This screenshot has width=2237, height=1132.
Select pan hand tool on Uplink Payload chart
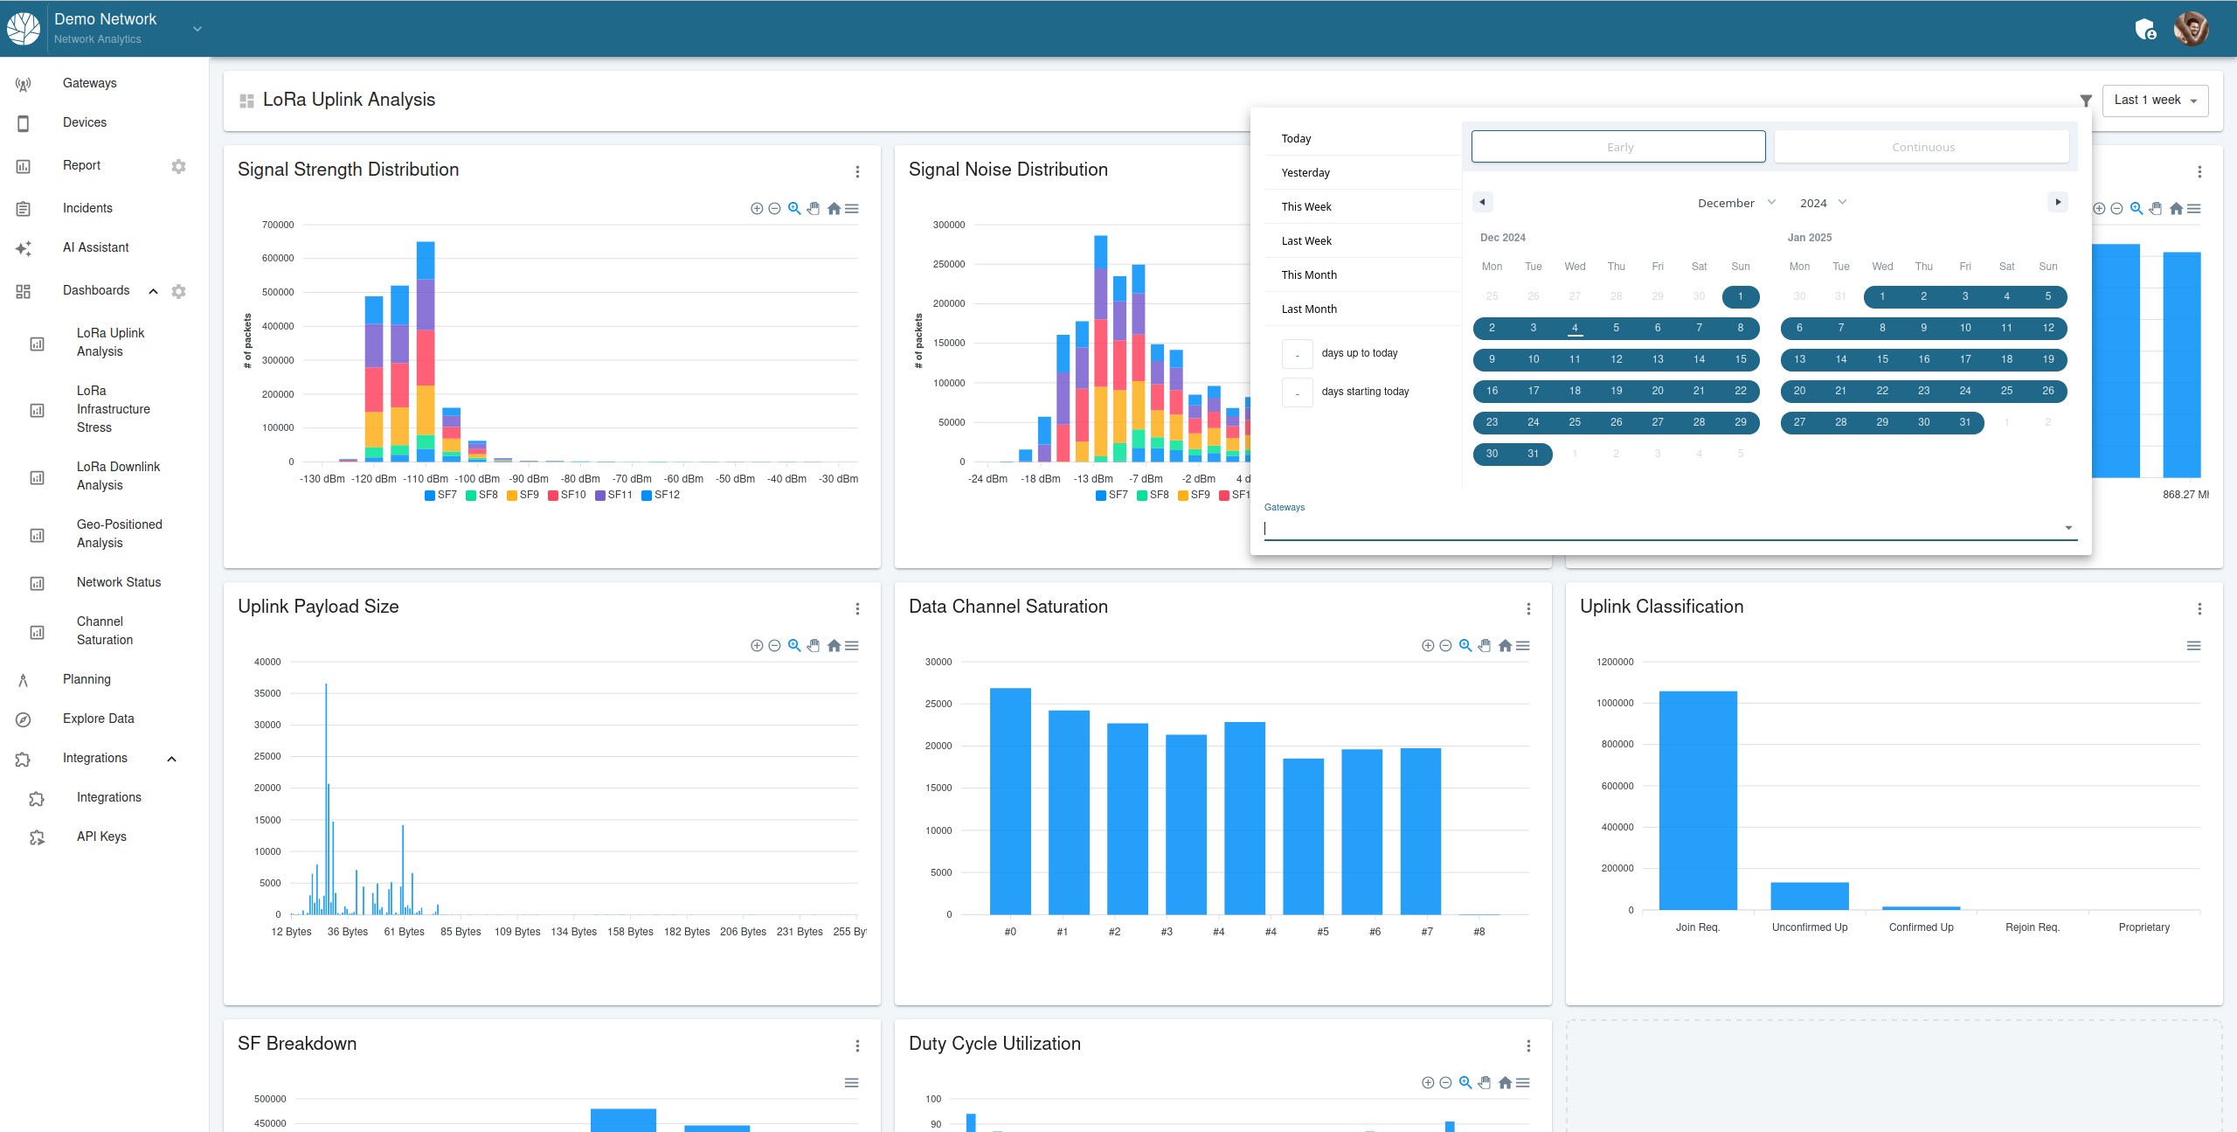click(x=814, y=646)
